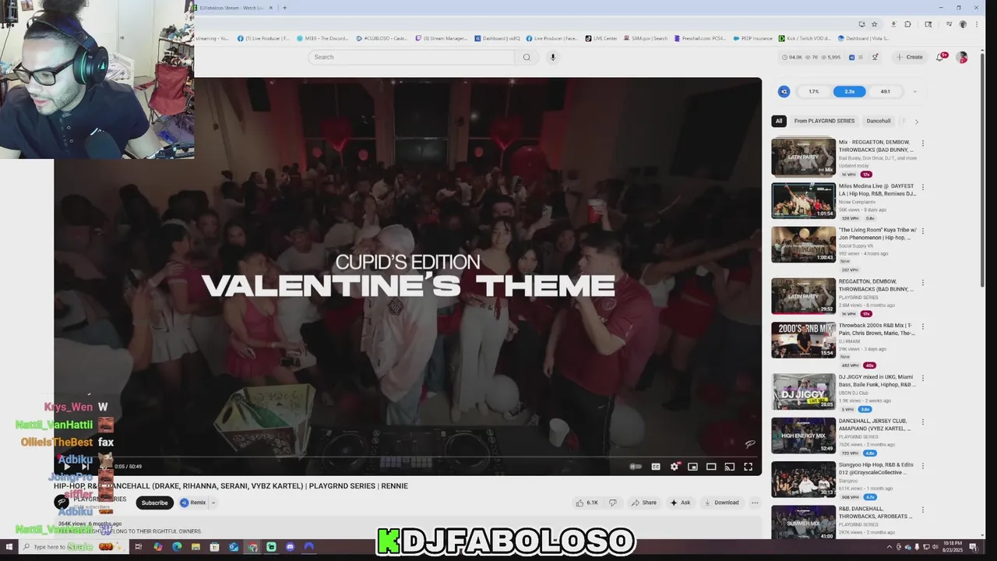
Task: Open the DJ JIGGY video thumbnail
Action: (803, 392)
